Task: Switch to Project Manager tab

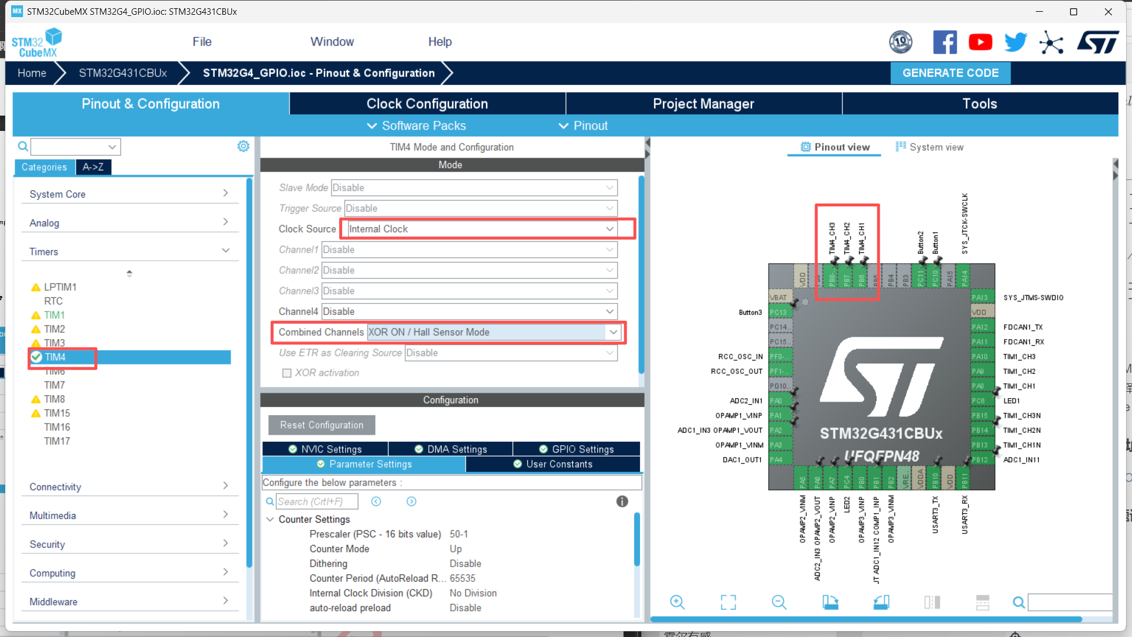Action: tap(703, 104)
